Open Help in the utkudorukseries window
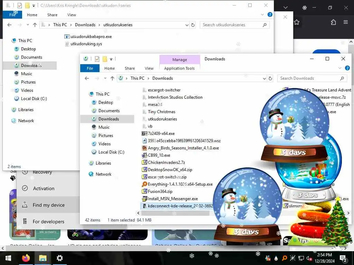The image size is (354, 265). pyautogui.click(x=270, y=14)
